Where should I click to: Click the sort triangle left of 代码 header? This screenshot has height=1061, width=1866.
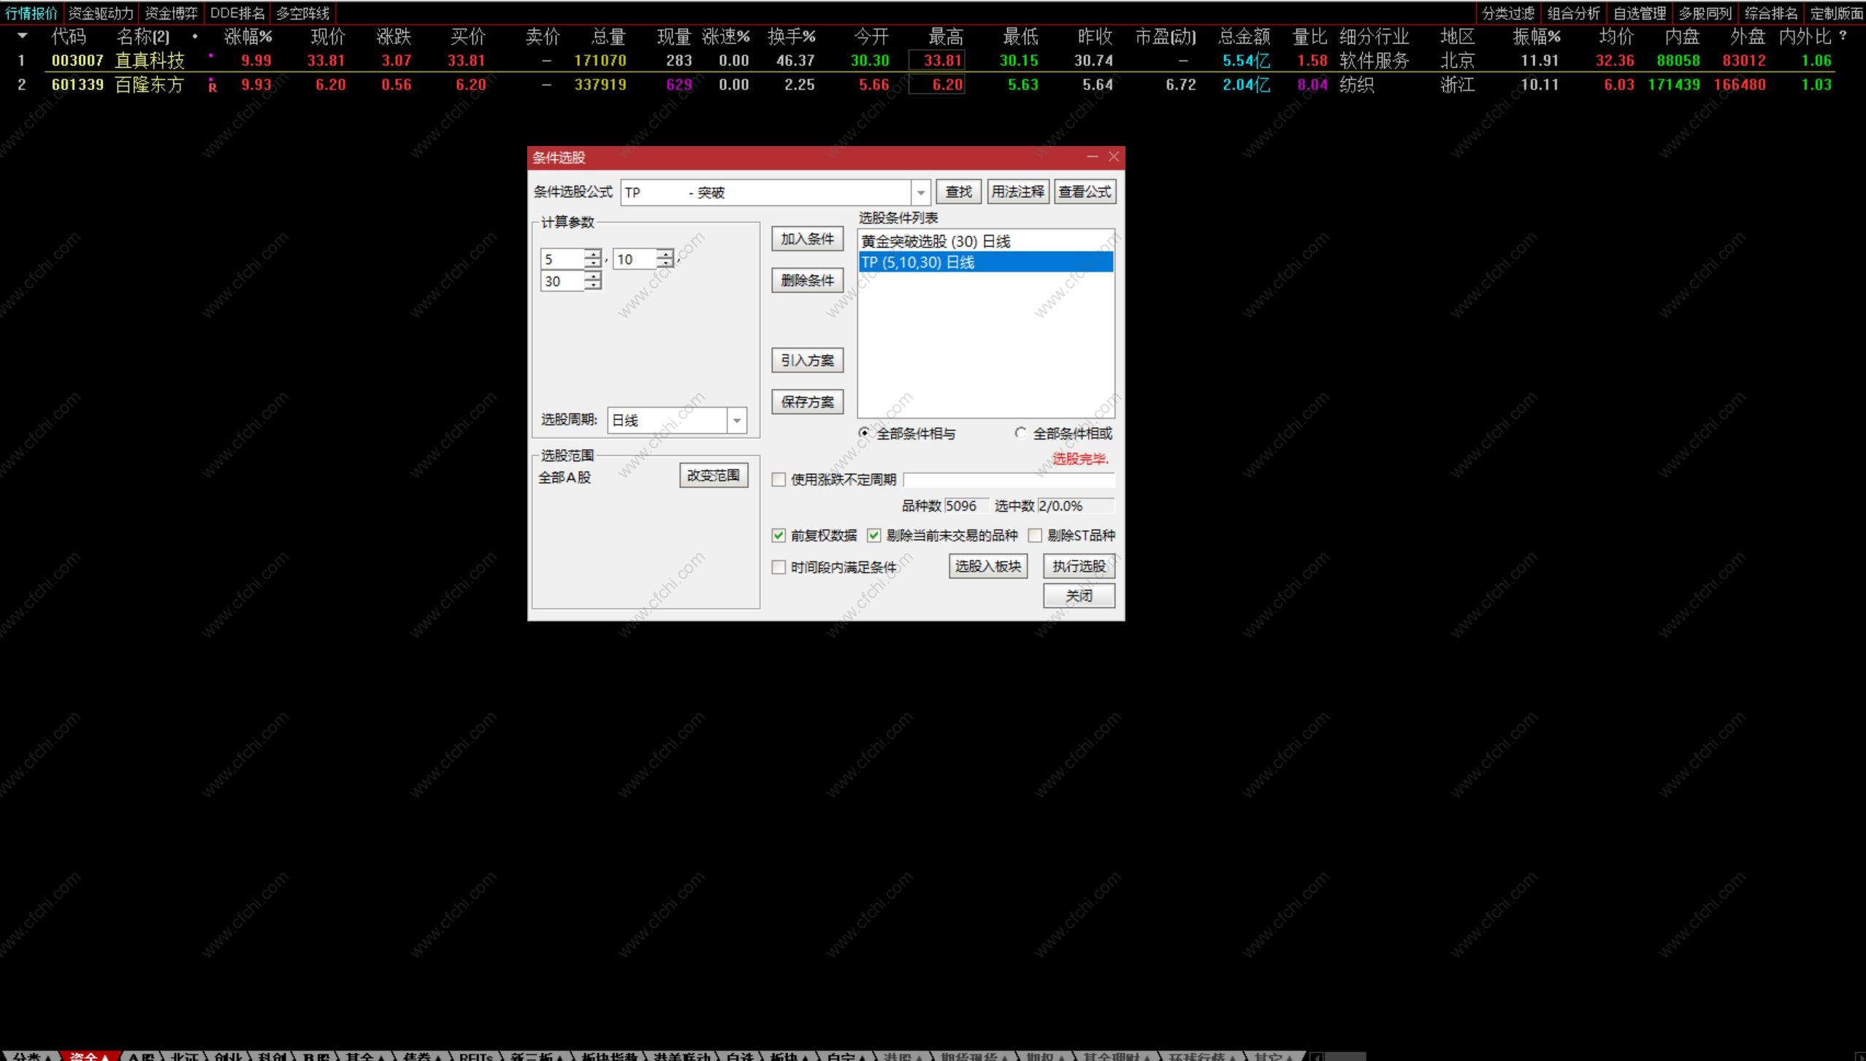click(22, 36)
